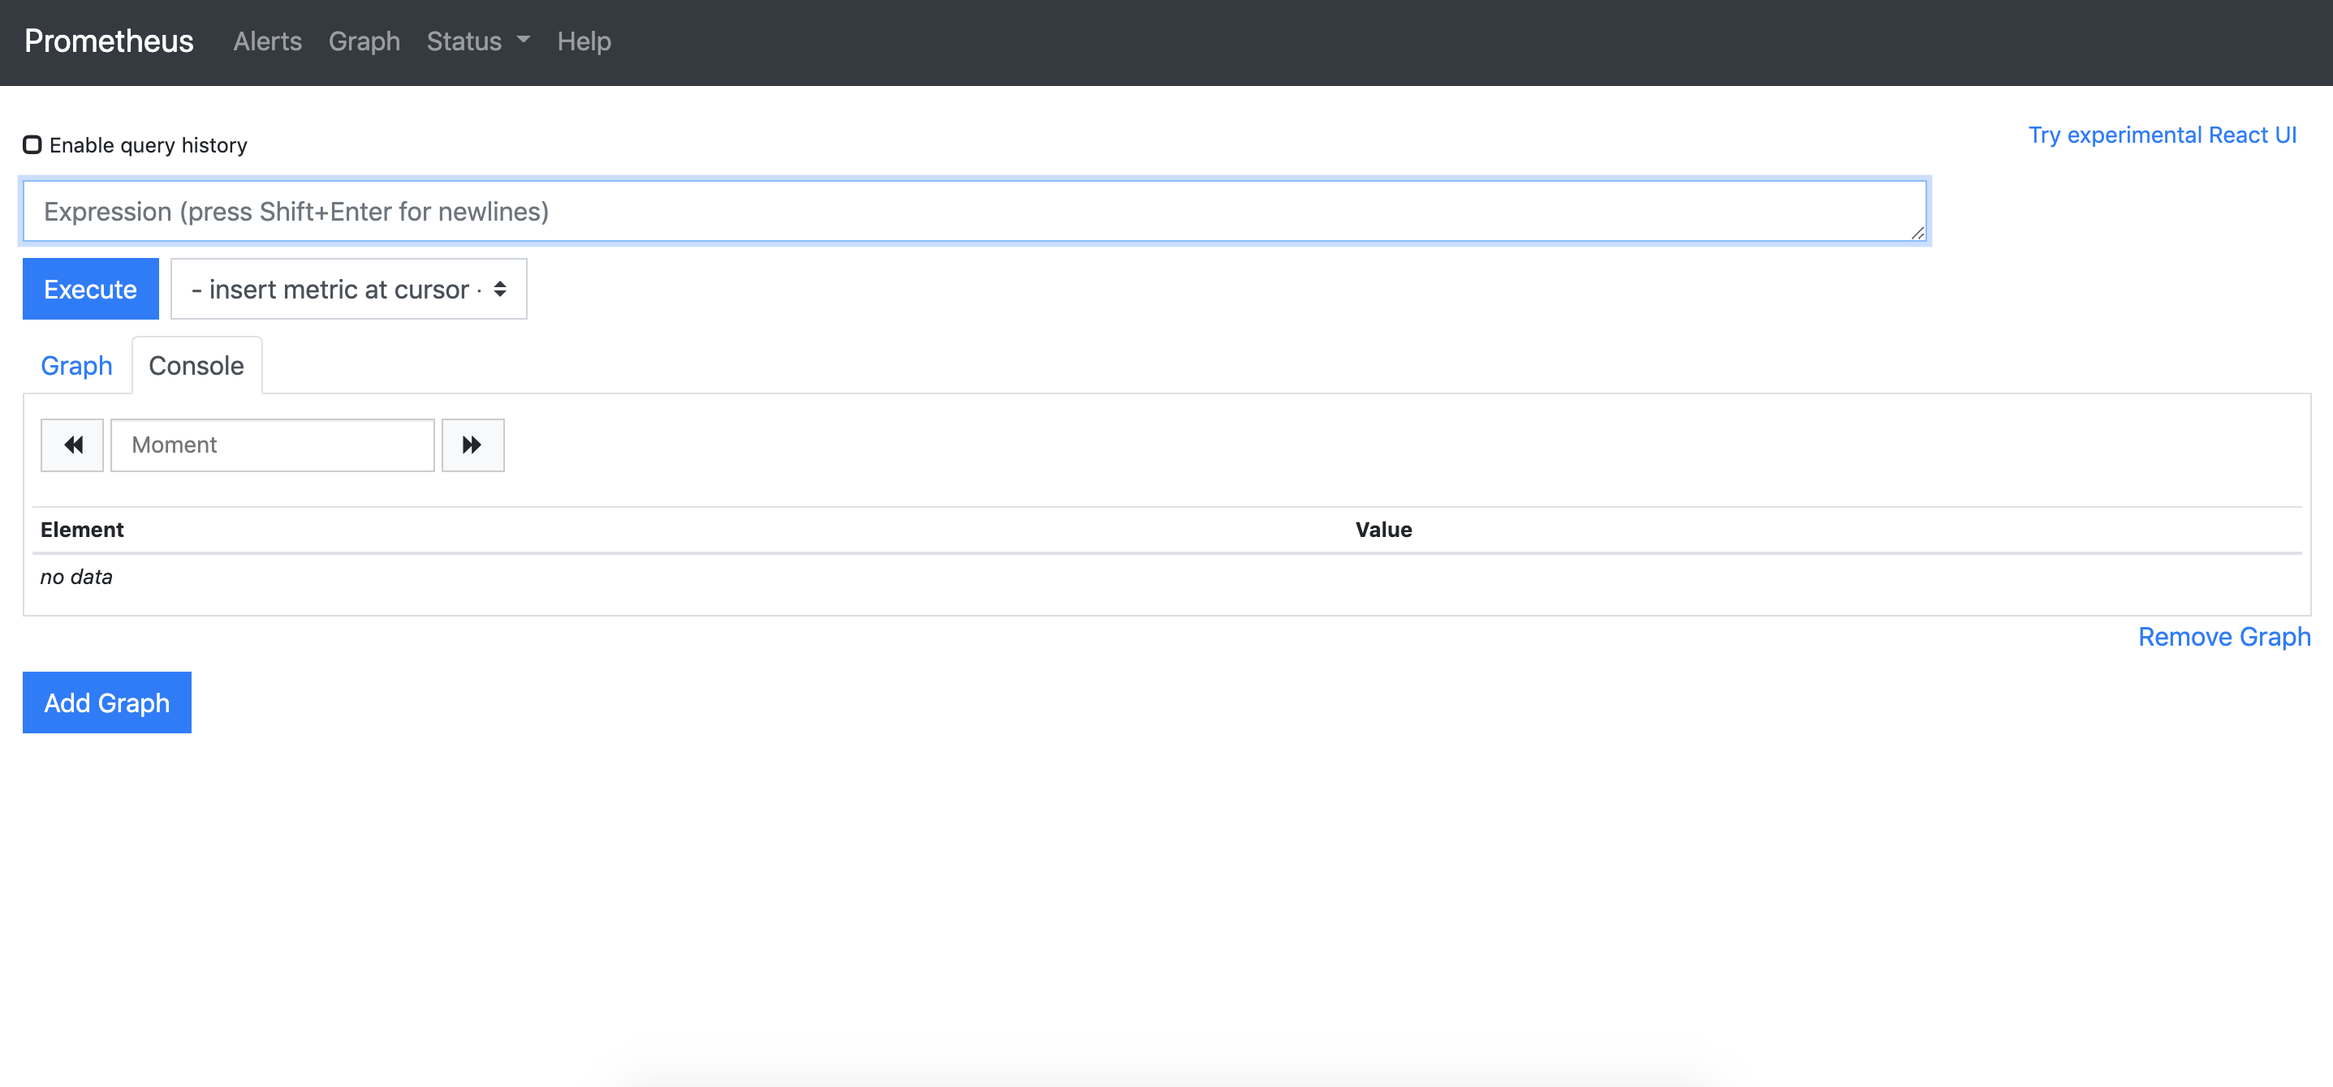The image size is (2333, 1087).
Task: Click the 'no data' result row
Action: pos(1167,577)
